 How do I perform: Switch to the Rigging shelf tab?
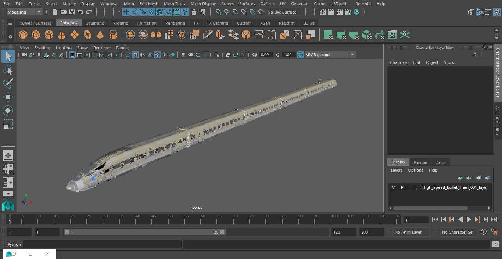[x=121, y=23]
